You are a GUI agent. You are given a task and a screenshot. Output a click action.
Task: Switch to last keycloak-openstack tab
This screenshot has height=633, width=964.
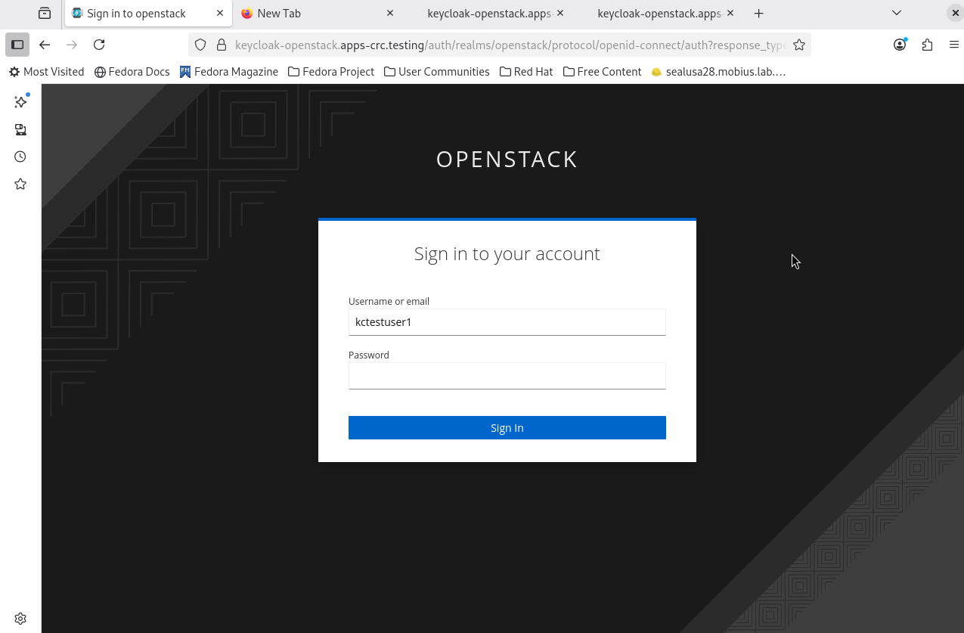[x=659, y=13]
